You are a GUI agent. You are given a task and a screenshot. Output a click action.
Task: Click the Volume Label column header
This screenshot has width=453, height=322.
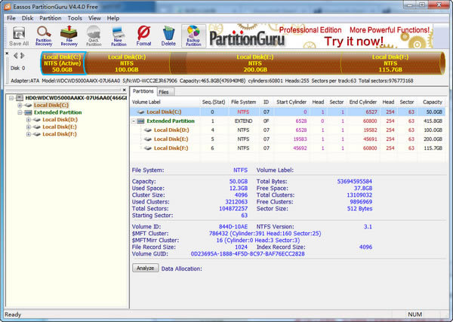tap(165, 102)
